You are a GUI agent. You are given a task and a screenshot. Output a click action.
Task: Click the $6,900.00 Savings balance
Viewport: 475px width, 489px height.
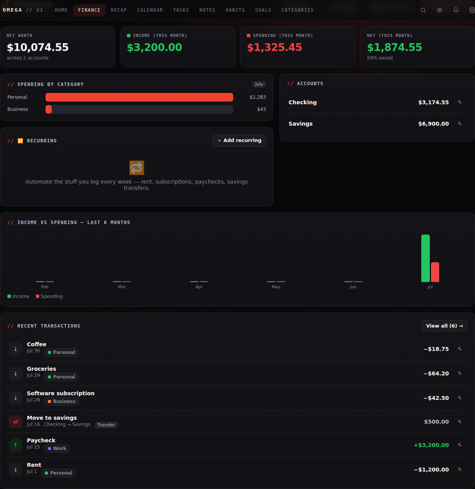[433, 124]
